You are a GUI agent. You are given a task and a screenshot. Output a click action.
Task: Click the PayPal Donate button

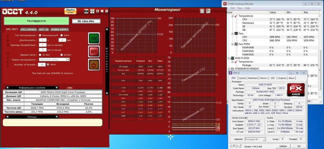[x=70, y=11]
